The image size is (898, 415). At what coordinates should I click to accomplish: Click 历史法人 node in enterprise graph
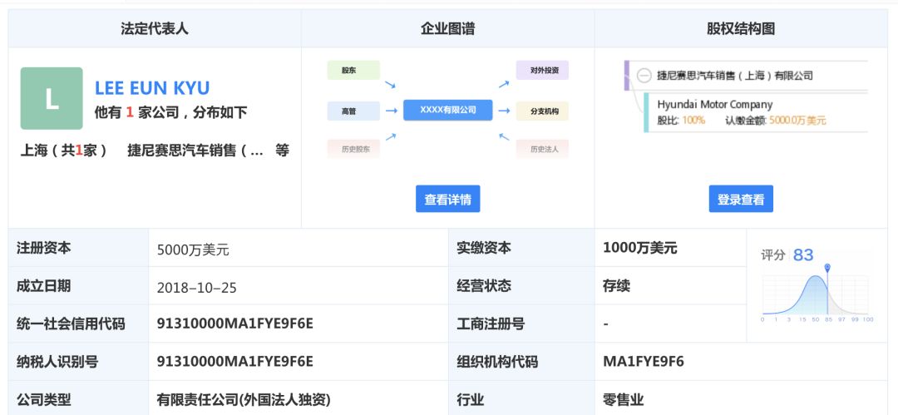542,149
